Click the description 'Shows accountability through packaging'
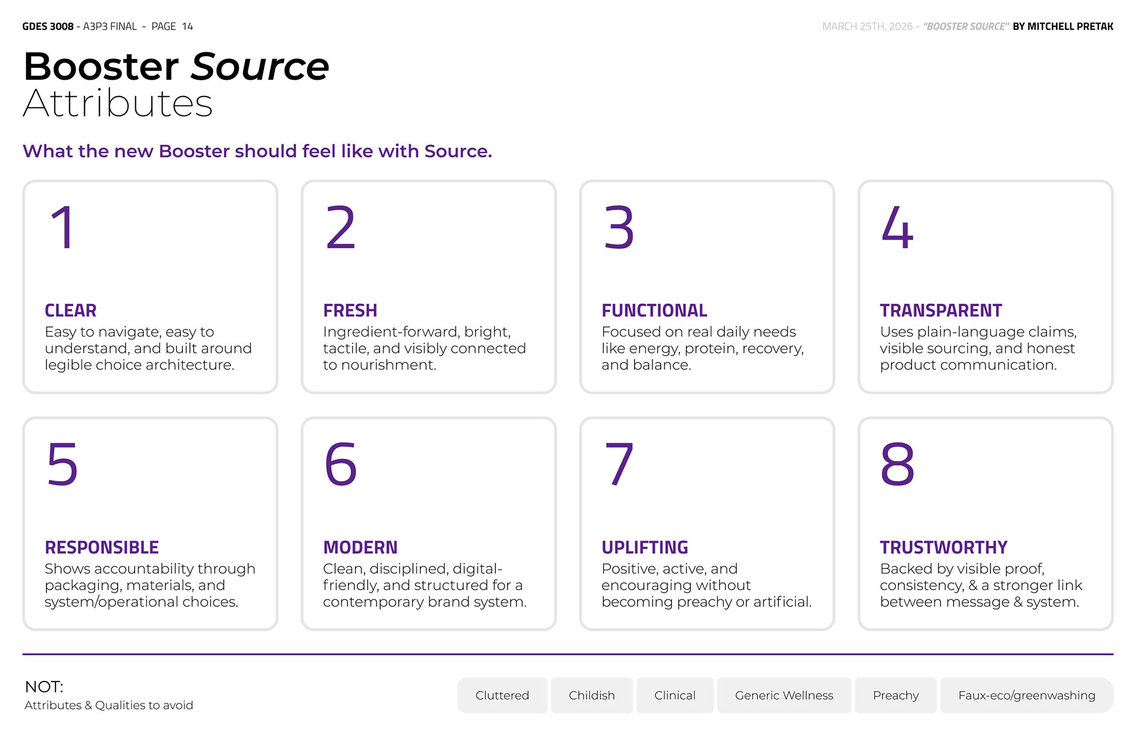The height and width of the screenshot is (735, 1136). (x=150, y=585)
